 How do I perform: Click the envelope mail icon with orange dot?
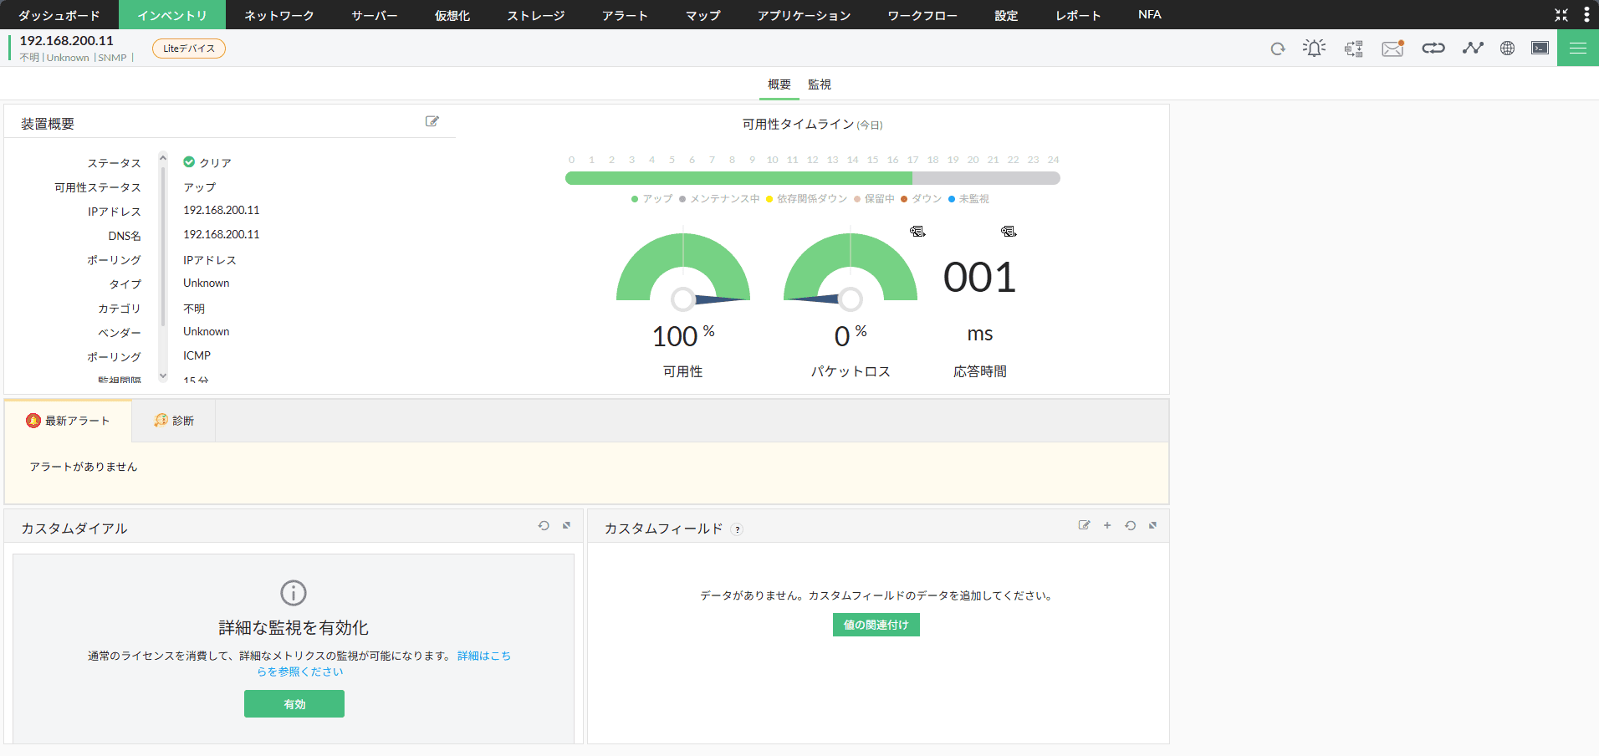click(x=1392, y=49)
